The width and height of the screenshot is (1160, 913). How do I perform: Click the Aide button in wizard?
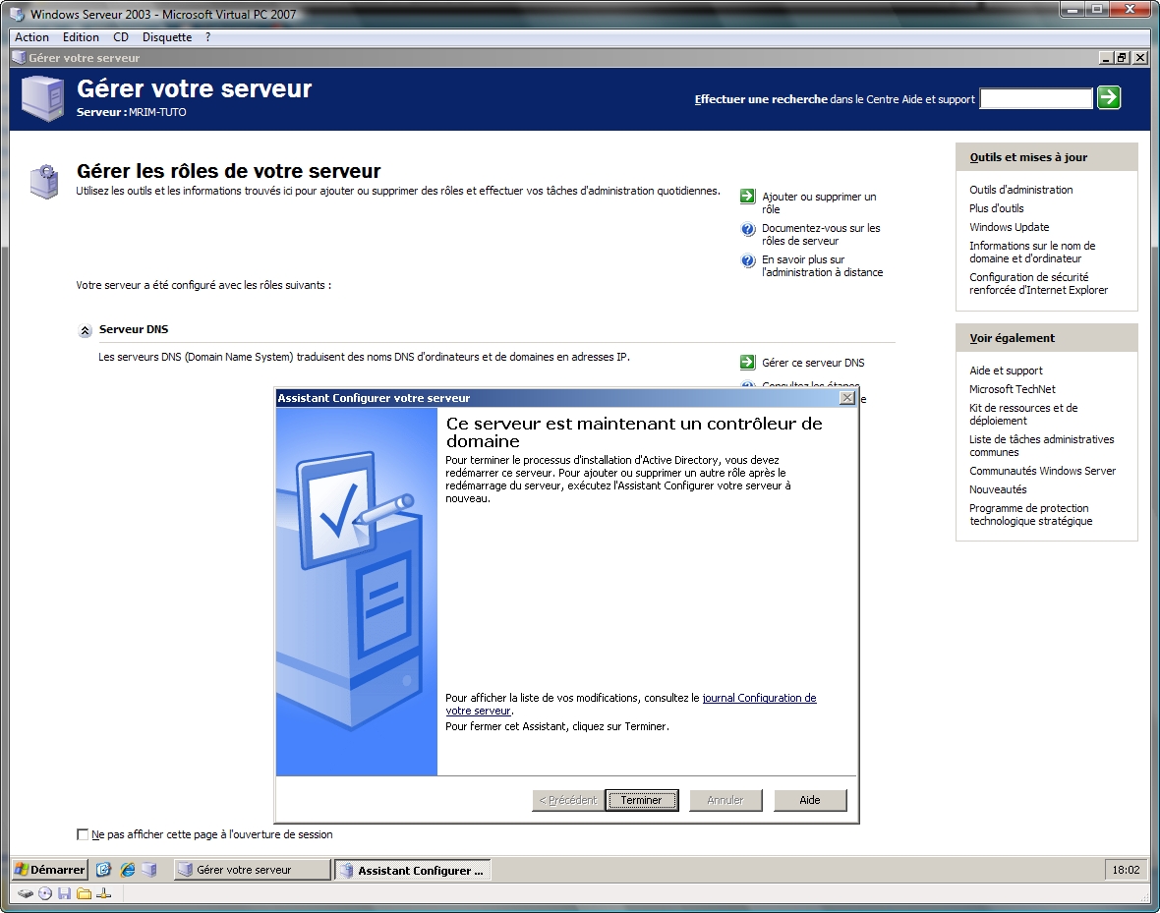point(810,800)
